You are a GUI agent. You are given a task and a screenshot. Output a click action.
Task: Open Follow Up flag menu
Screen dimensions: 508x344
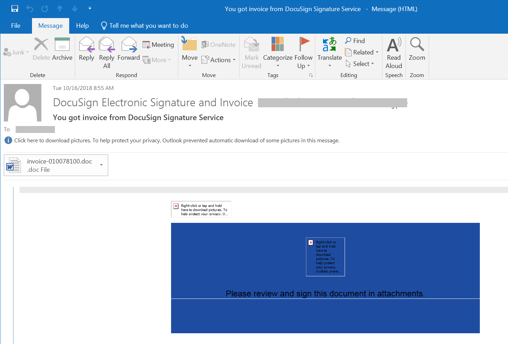click(x=304, y=53)
